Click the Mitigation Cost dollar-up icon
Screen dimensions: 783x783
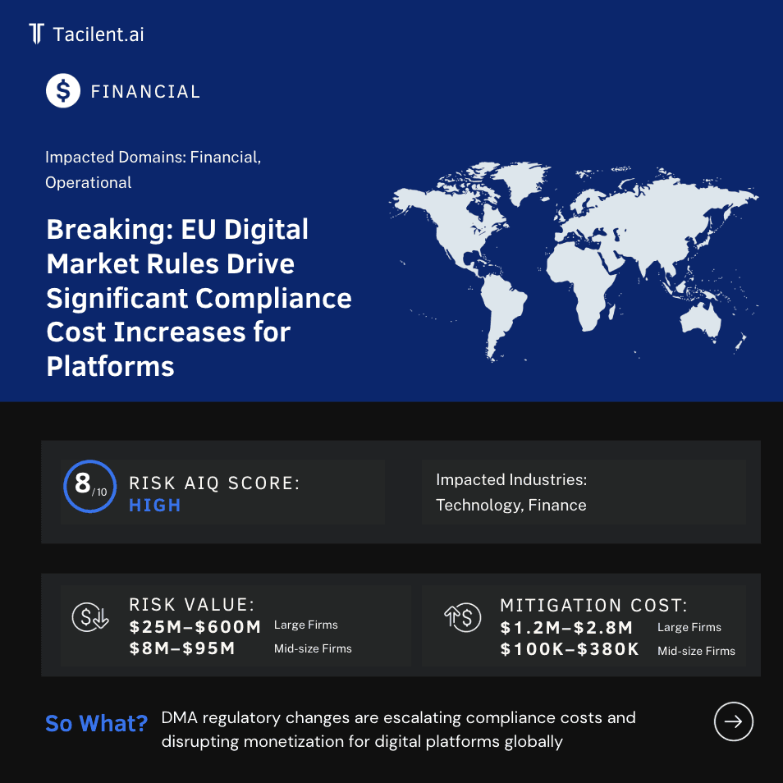(462, 617)
